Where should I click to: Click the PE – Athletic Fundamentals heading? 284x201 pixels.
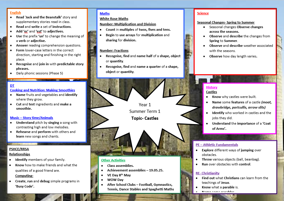point(217,145)
